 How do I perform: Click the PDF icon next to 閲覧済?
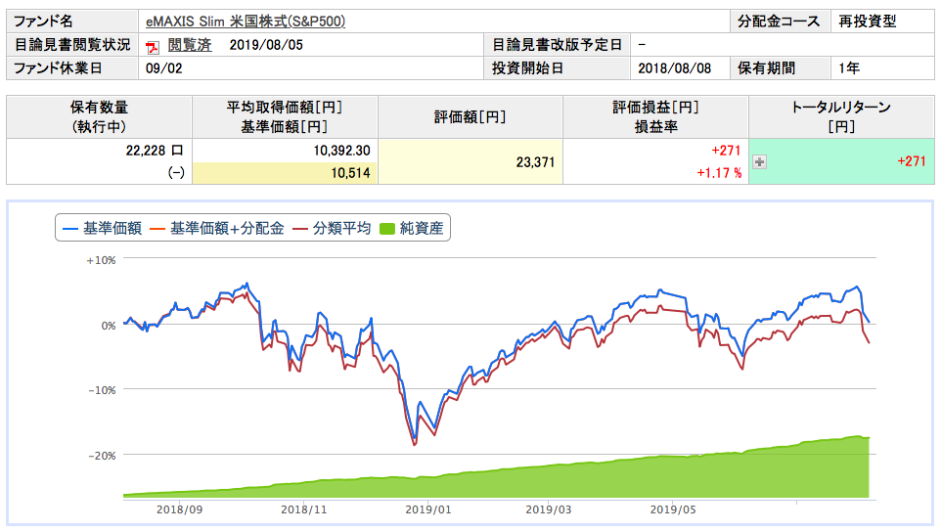pyautogui.click(x=153, y=47)
